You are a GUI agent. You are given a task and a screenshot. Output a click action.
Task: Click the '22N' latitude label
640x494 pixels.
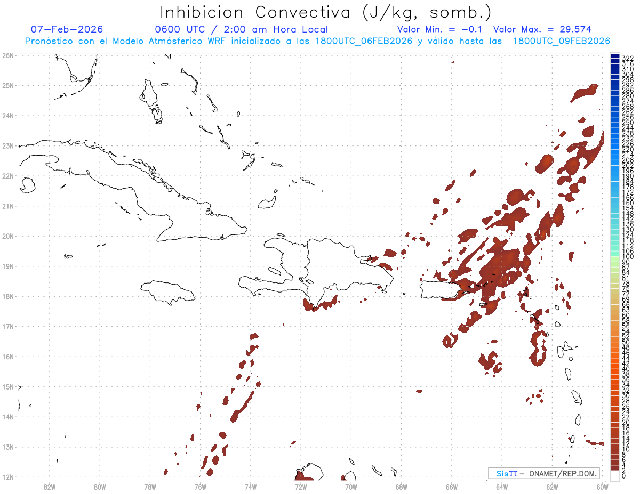[x=7, y=176]
